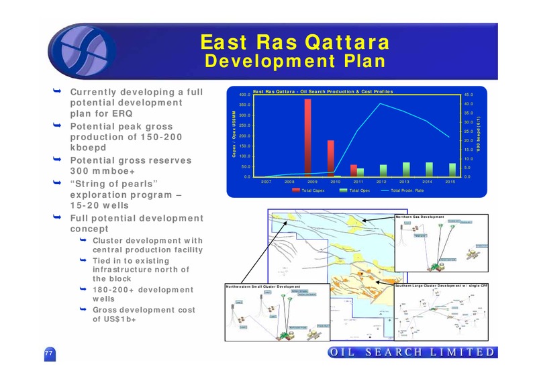Select the green 2013 Opex bar
The height and width of the screenshot is (379, 537).
[406, 170]
